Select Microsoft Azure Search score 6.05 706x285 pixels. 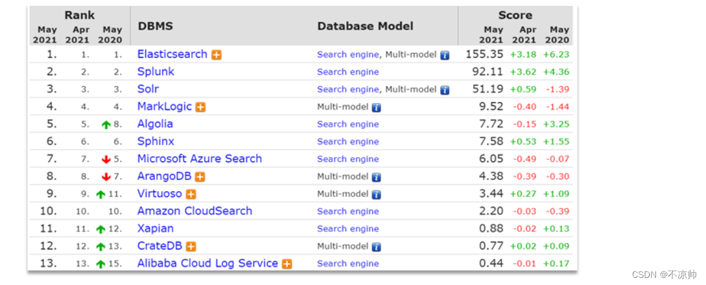click(491, 159)
